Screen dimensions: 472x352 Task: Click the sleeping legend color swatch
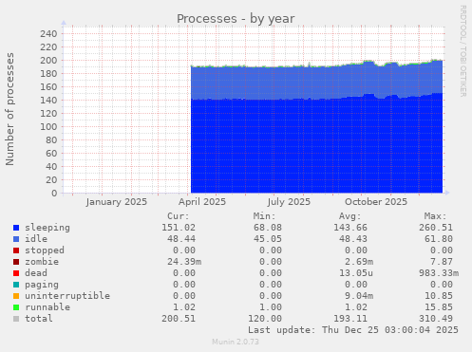(x=16, y=228)
